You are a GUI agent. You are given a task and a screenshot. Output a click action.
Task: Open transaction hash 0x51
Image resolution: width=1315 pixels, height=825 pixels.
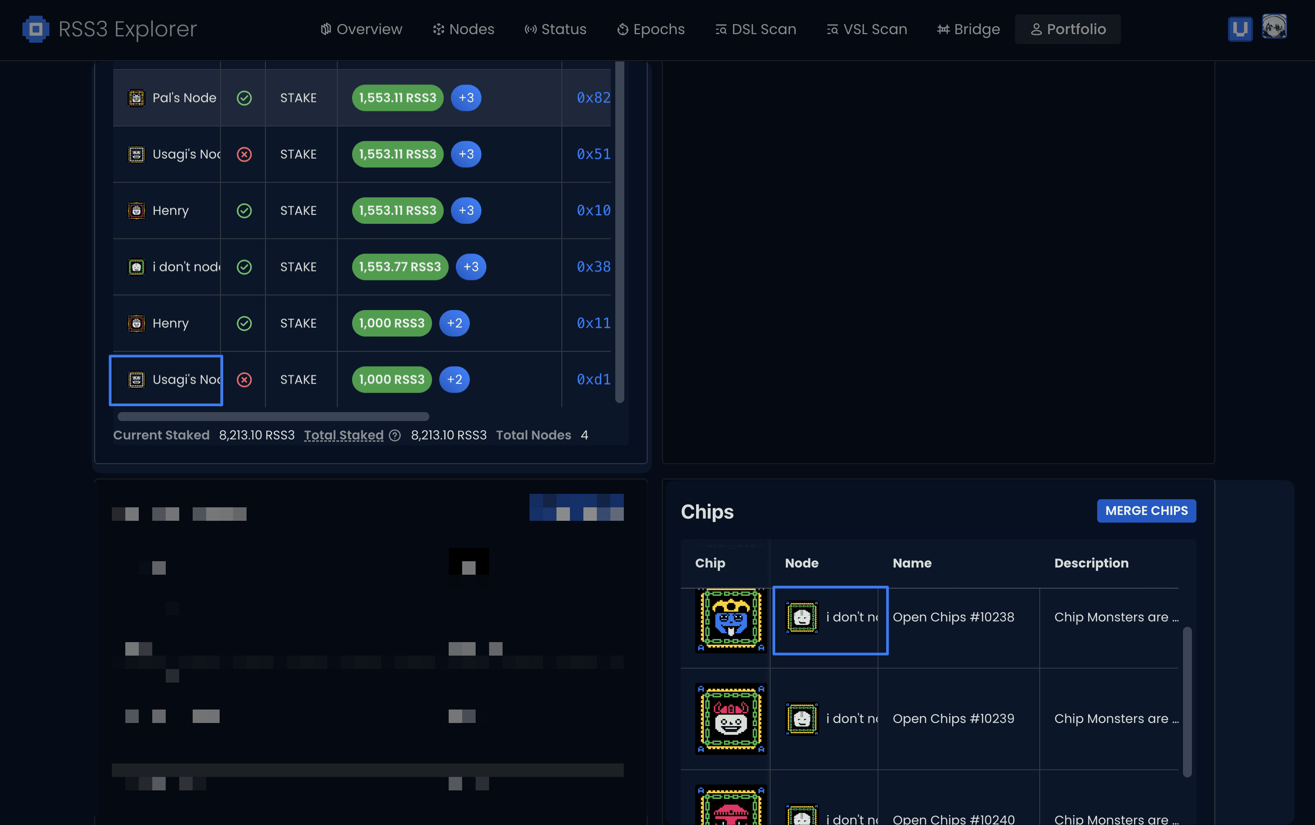tap(594, 155)
